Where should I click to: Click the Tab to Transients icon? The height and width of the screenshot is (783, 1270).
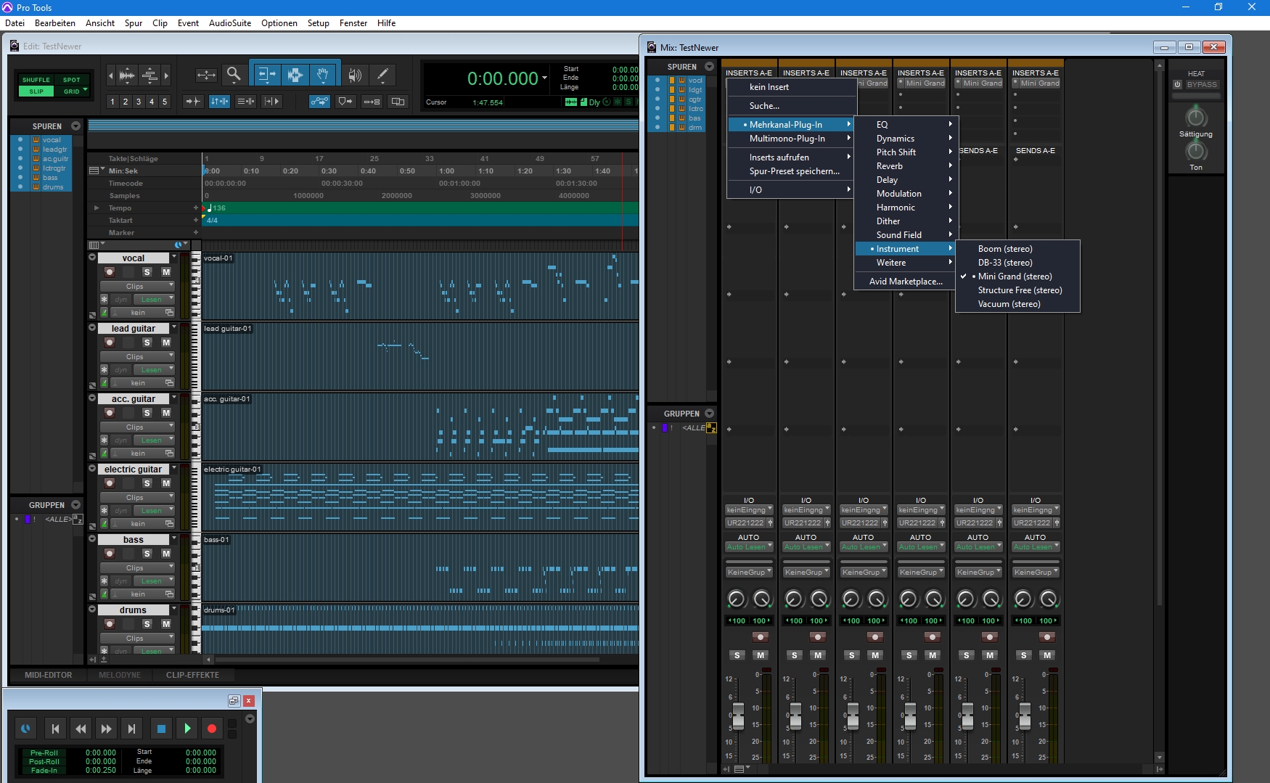[193, 102]
